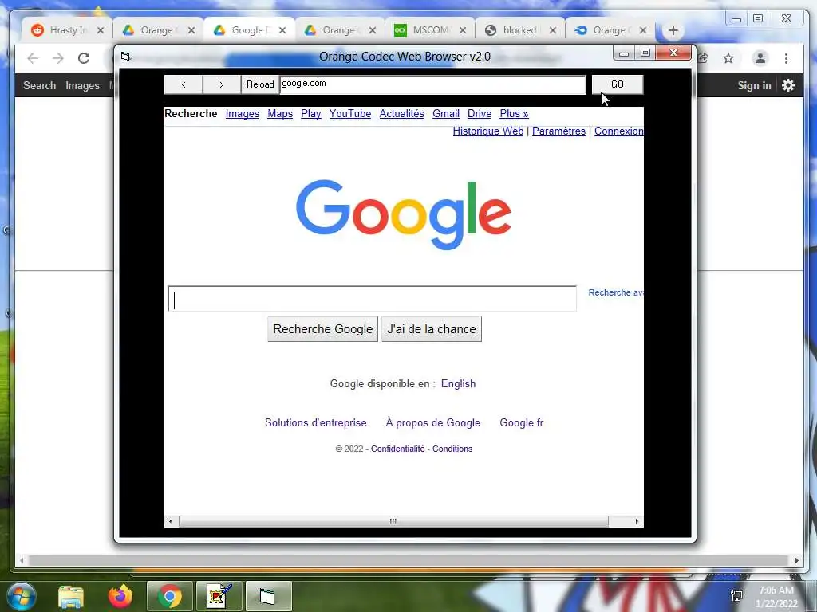
Task: Click Chrome's reload page icon
Action: [84, 58]
